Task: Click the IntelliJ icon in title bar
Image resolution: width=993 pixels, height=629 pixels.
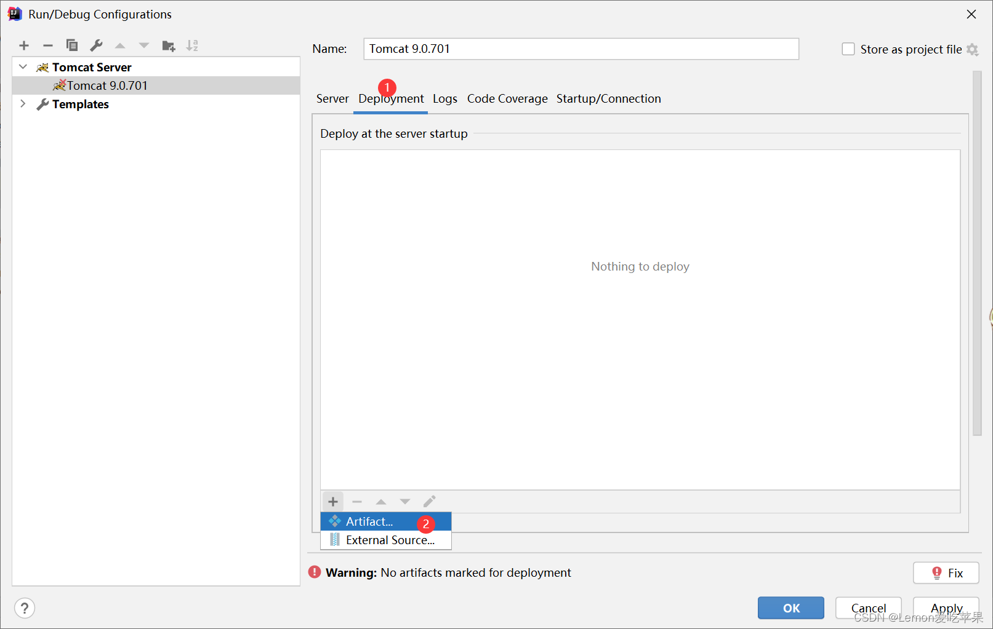Action: 15,14
